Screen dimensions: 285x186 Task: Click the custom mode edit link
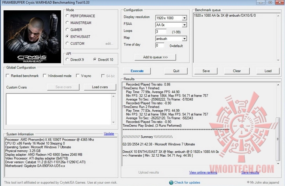tap(109, 44)
